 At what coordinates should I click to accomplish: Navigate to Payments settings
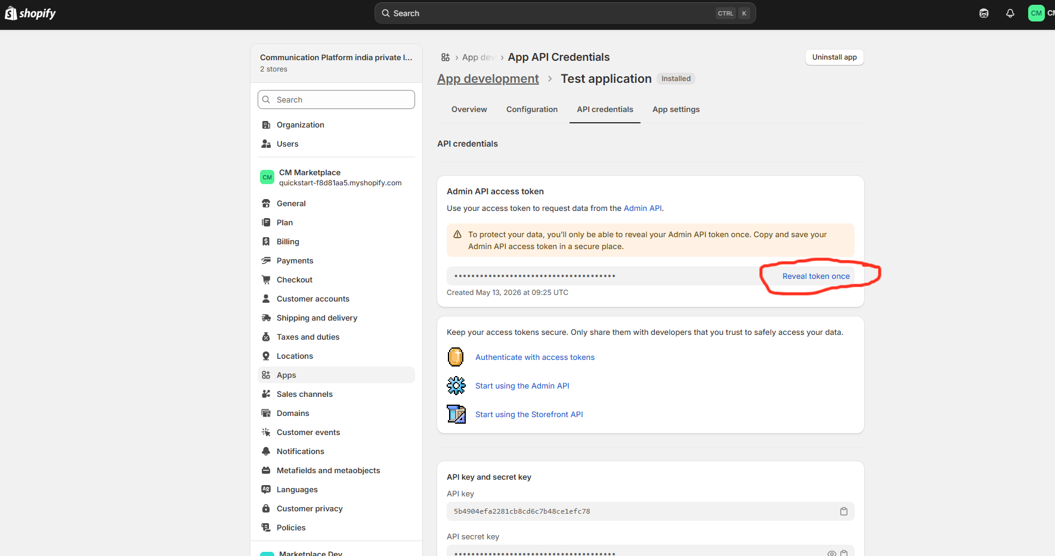click(x=336, y=260)
